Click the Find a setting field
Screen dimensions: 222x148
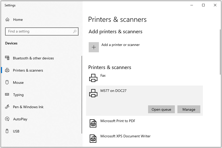click(42, 31)
